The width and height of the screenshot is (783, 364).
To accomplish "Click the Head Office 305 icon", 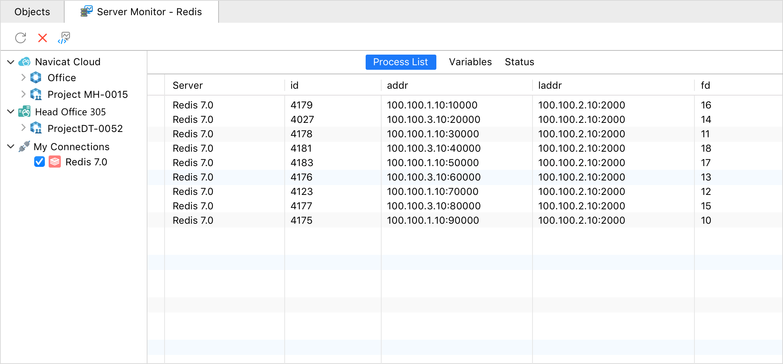I will pos(24,112).
